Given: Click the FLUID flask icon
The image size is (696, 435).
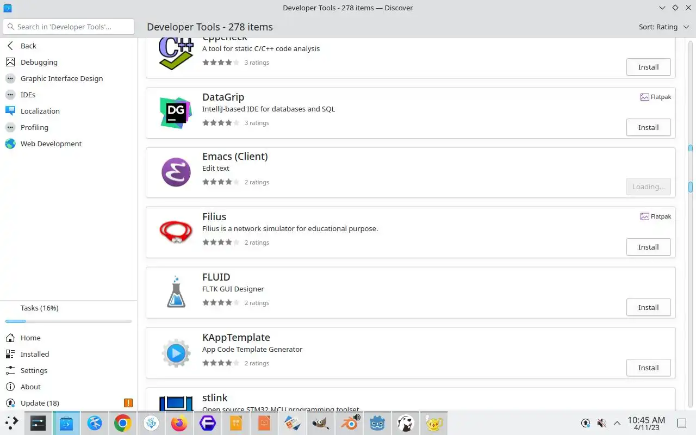Looking at the screenshot, I should 176,293.
